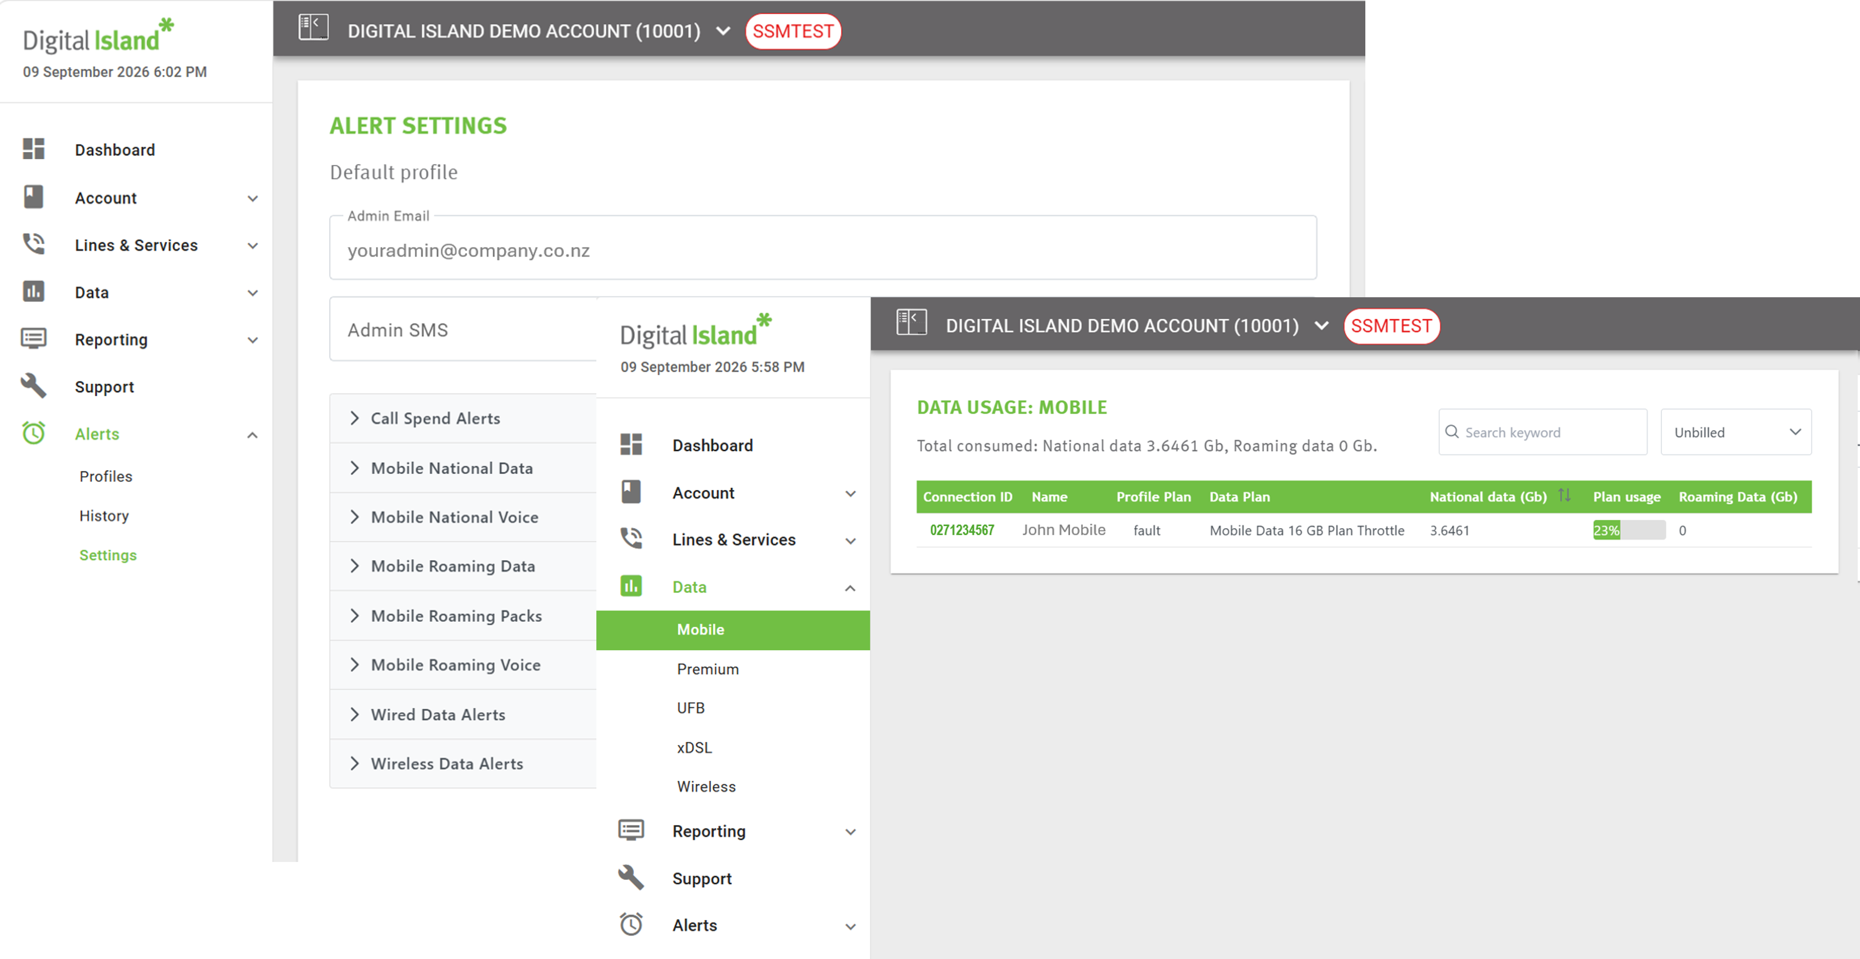Click the 23% plan usage bar
Viewport: 1860px width, 959px height.
[1629, 530]
